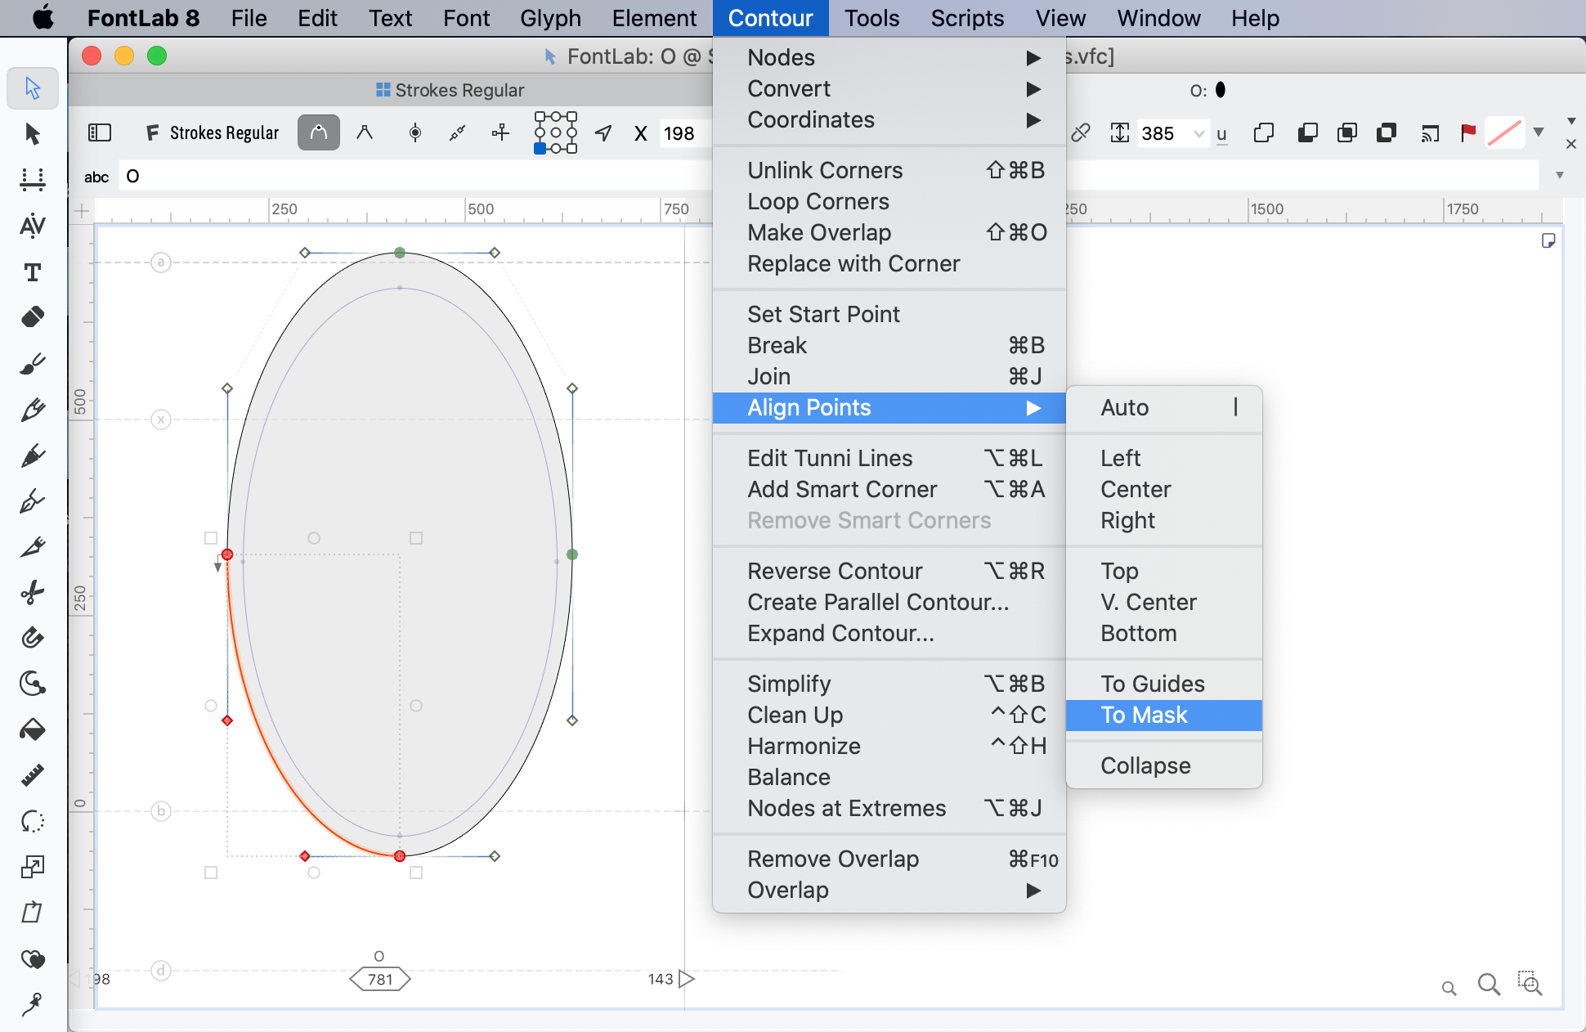Viewport: 1586px width, 1032px height.
Task: Select the heart Glyph tool
Action: click(x=33, y=958)
